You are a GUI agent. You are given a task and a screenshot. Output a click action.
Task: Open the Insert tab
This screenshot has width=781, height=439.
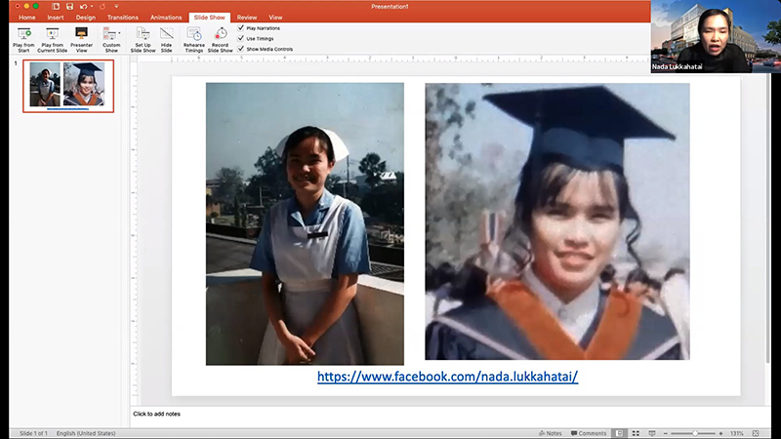[56, 18]
